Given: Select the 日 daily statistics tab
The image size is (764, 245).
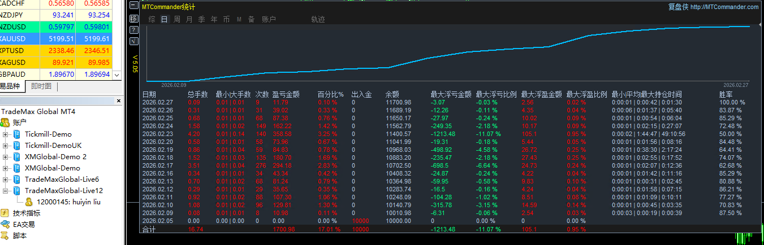Looking at the screenshot, I should point(165,19).
